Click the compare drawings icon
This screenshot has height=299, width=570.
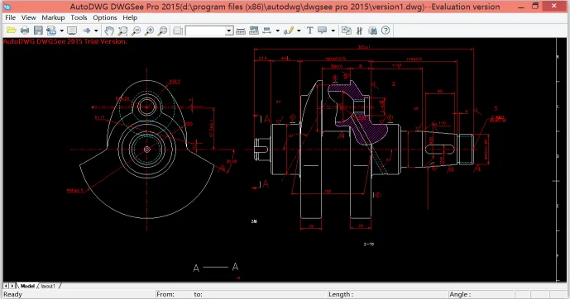tap(346, 31)
